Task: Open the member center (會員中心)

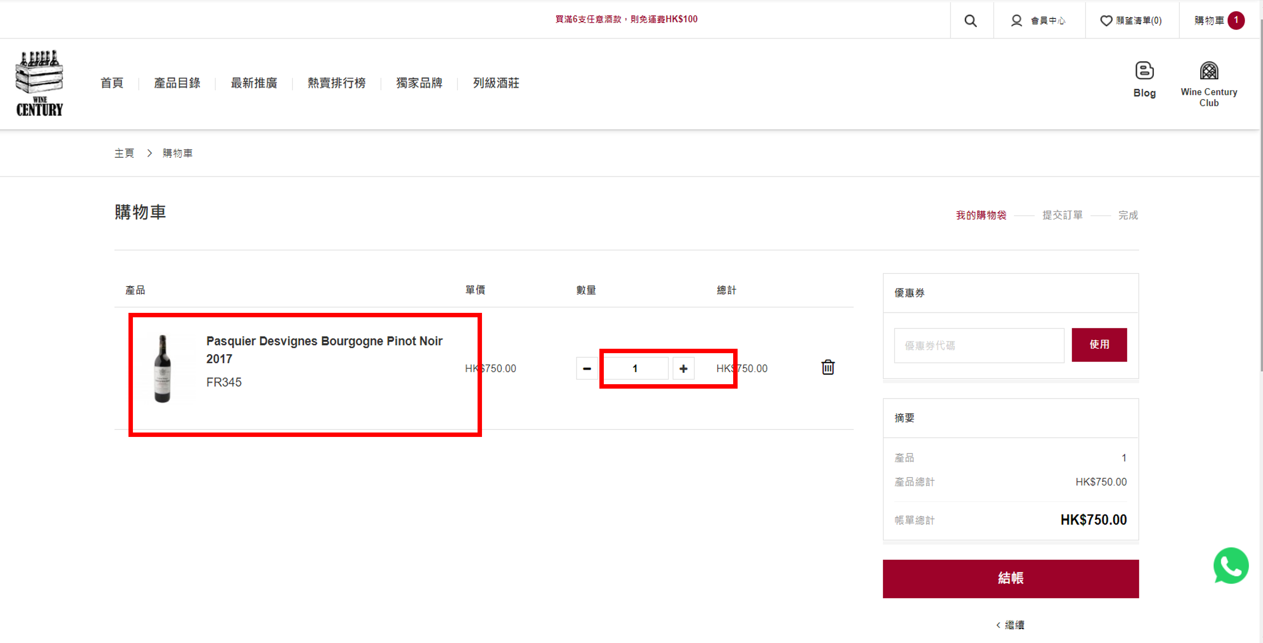Action: pos(1038,20)
